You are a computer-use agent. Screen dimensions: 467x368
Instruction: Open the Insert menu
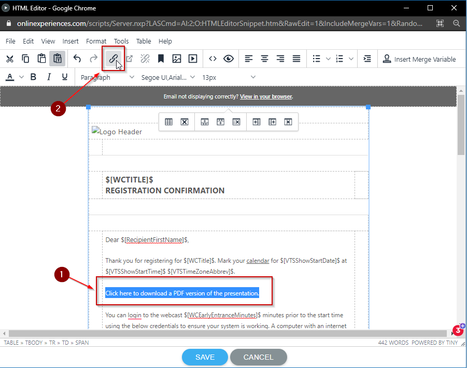(x=70, y=41)
